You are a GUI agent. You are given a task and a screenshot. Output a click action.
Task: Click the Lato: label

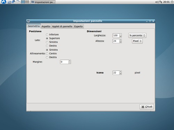[38, 40]
